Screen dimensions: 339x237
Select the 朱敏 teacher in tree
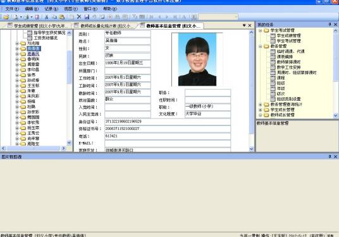click(x=31, y=91)
